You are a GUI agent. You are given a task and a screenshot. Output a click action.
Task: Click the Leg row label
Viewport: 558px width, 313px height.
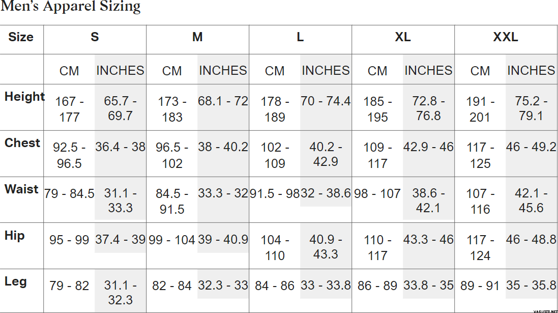pyautogui.click(x=16, y=281)
